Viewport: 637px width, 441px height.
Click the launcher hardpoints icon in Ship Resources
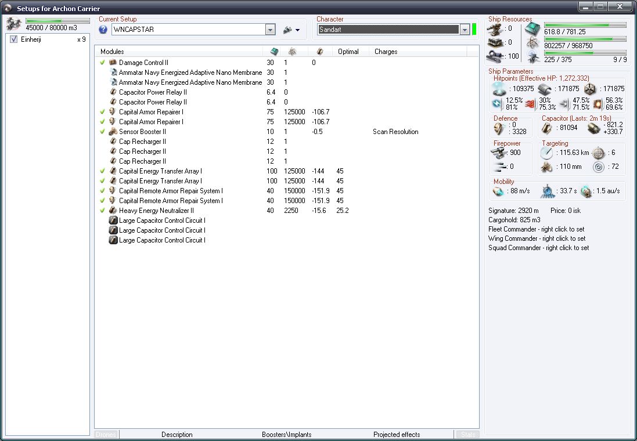click(x=495, y=42)
